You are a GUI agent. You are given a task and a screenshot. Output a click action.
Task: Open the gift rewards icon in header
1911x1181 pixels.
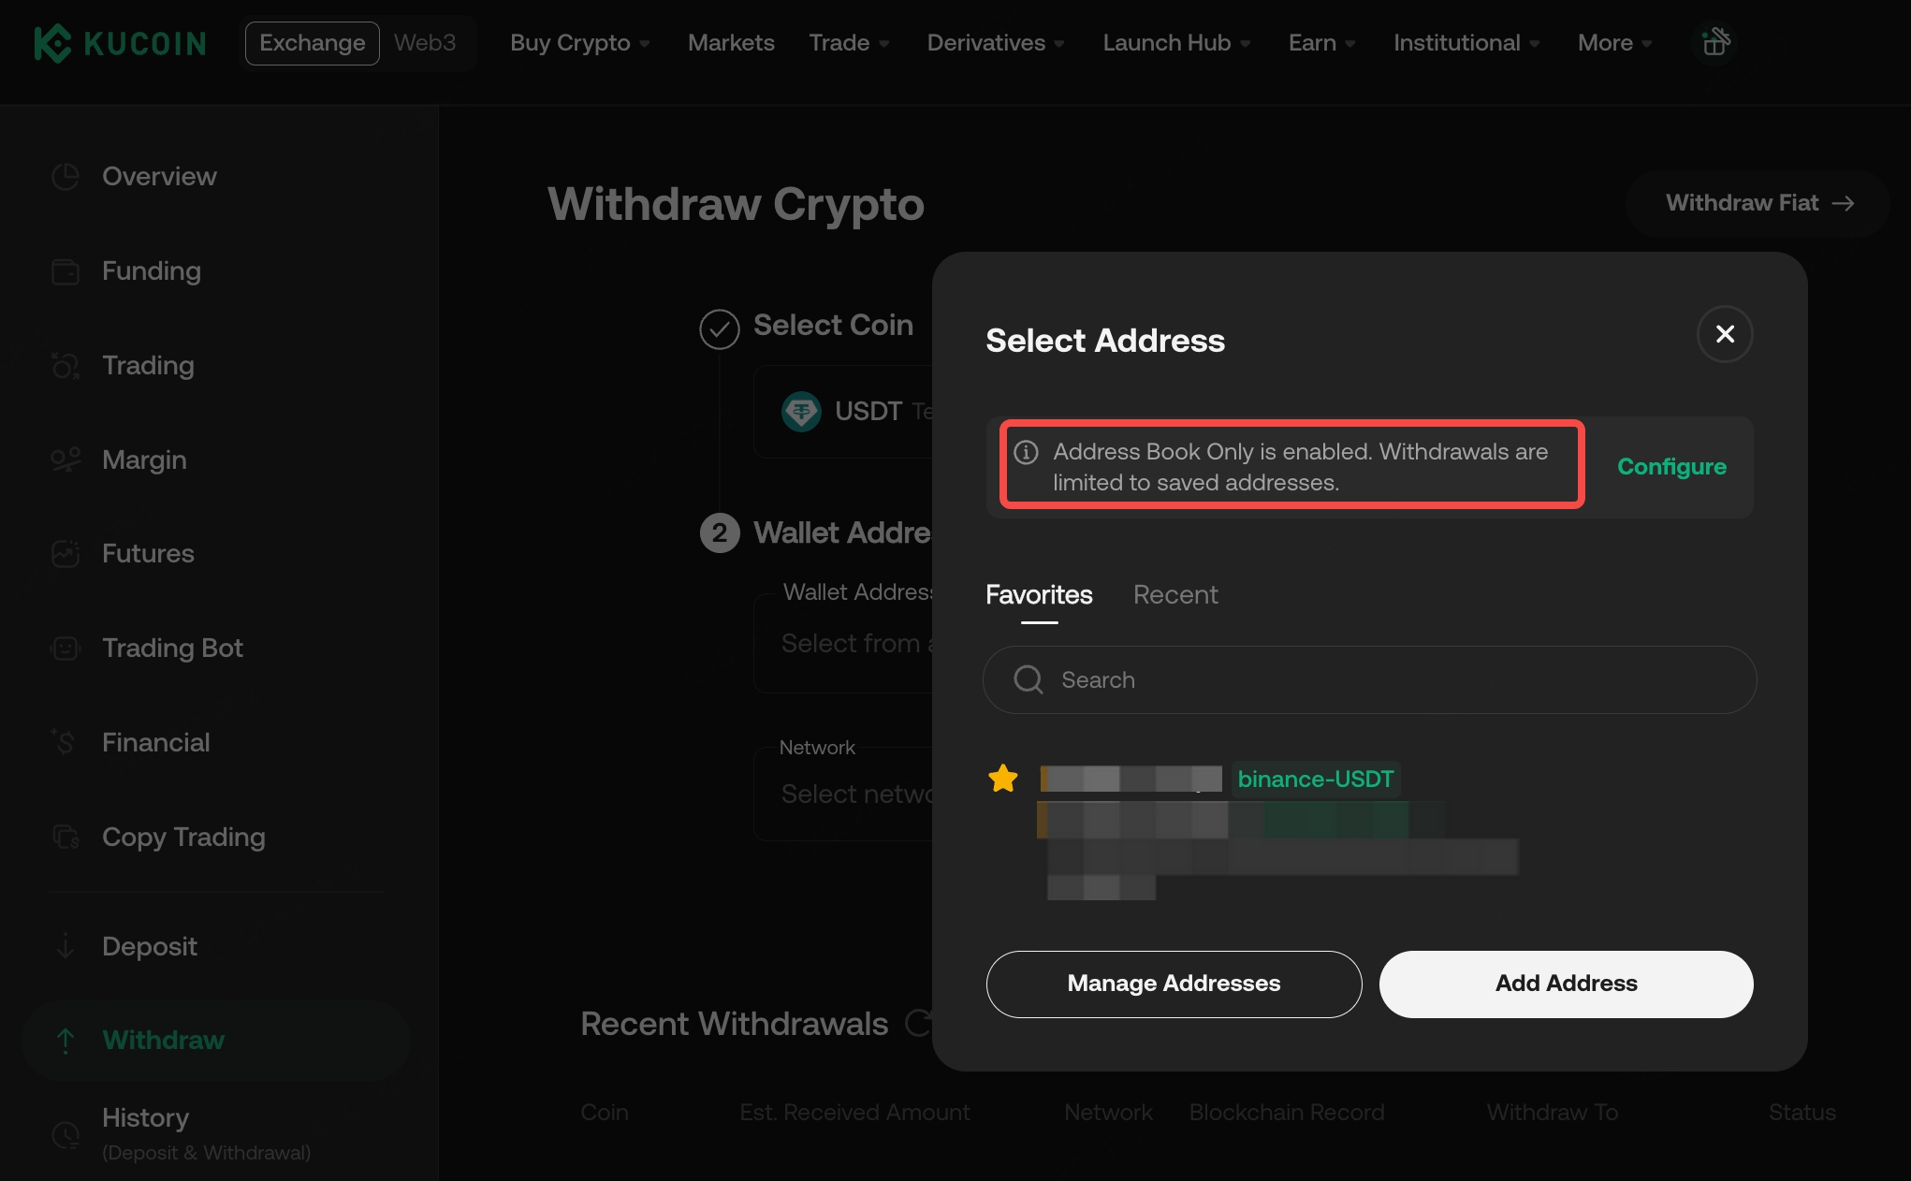click(x=1715, y=42)
